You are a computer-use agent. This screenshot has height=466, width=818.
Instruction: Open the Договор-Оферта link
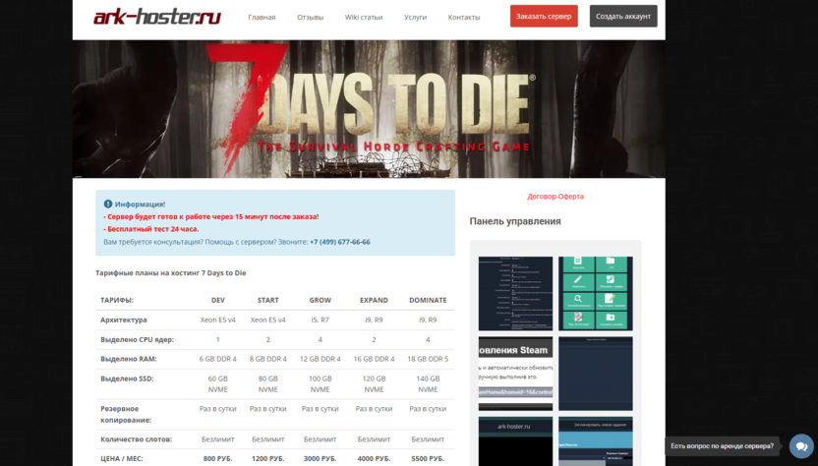pyautogui.click(x=555, y=197)
